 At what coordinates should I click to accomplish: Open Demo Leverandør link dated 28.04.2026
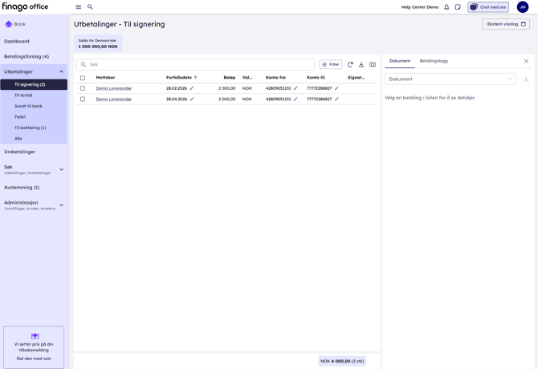pos(114,99)
